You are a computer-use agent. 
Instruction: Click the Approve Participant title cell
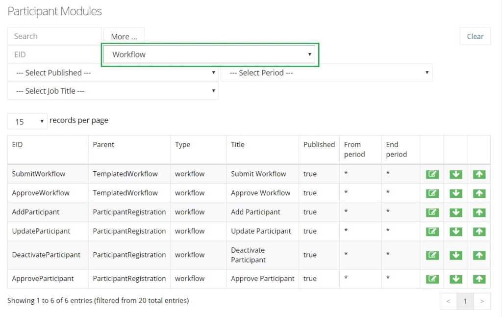263,279
